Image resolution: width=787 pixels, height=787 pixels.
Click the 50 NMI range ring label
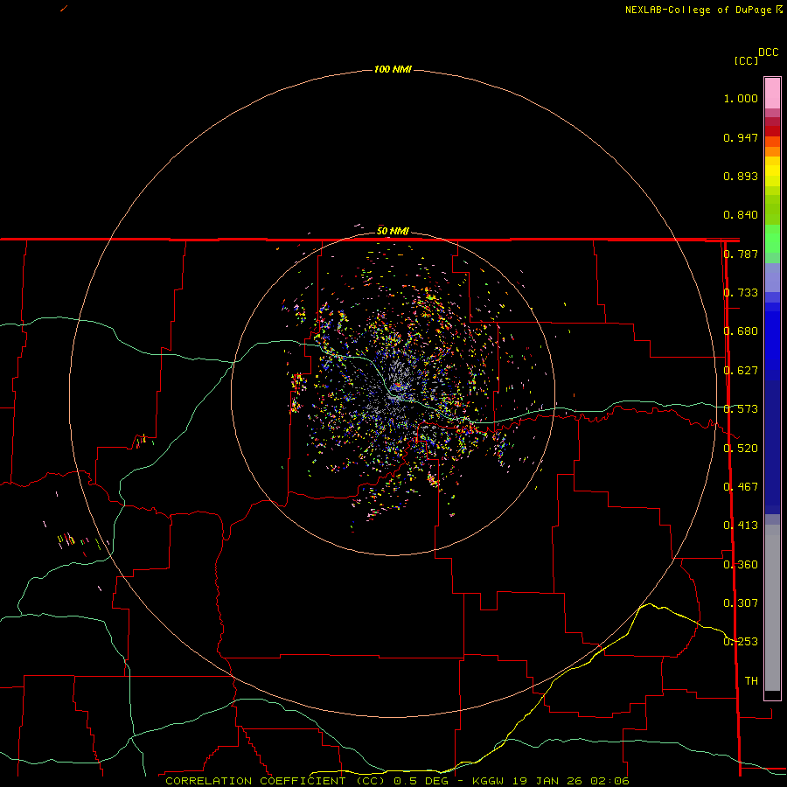point(393,232)
